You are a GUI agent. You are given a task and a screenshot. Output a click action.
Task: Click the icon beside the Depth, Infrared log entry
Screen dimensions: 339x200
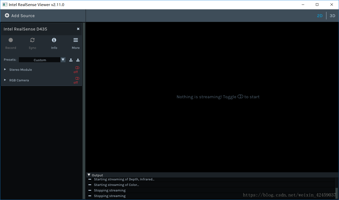tap(90, 179)
